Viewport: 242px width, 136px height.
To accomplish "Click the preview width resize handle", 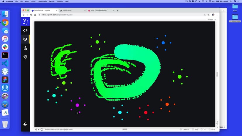I will [x=217, y=74].
